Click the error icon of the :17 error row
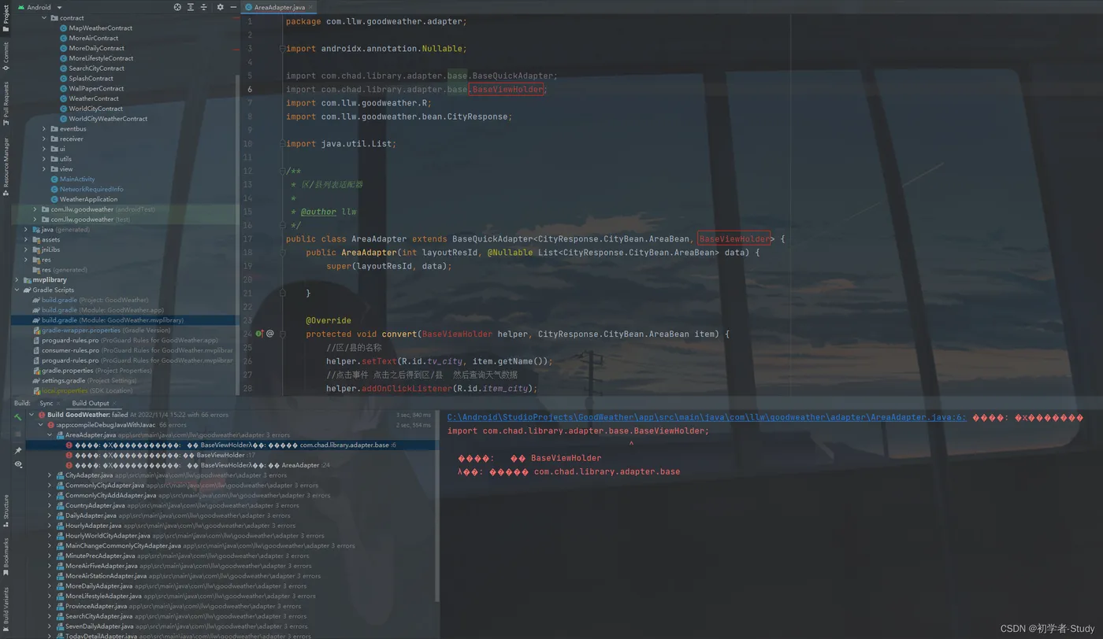Image resolution: width=1103 pixels, height=639 pixels. pyautogui.click(x=69, y=455)
